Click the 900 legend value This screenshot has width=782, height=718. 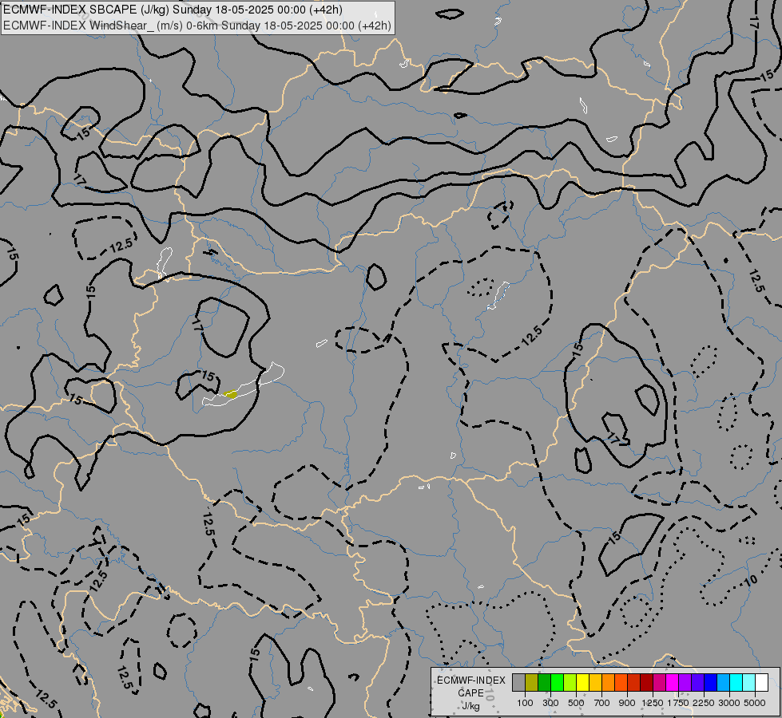627,703
